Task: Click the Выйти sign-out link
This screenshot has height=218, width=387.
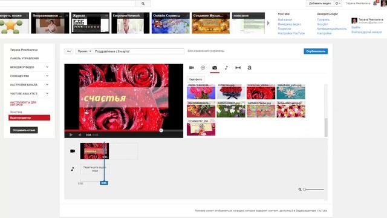Action: coord(356,27)
